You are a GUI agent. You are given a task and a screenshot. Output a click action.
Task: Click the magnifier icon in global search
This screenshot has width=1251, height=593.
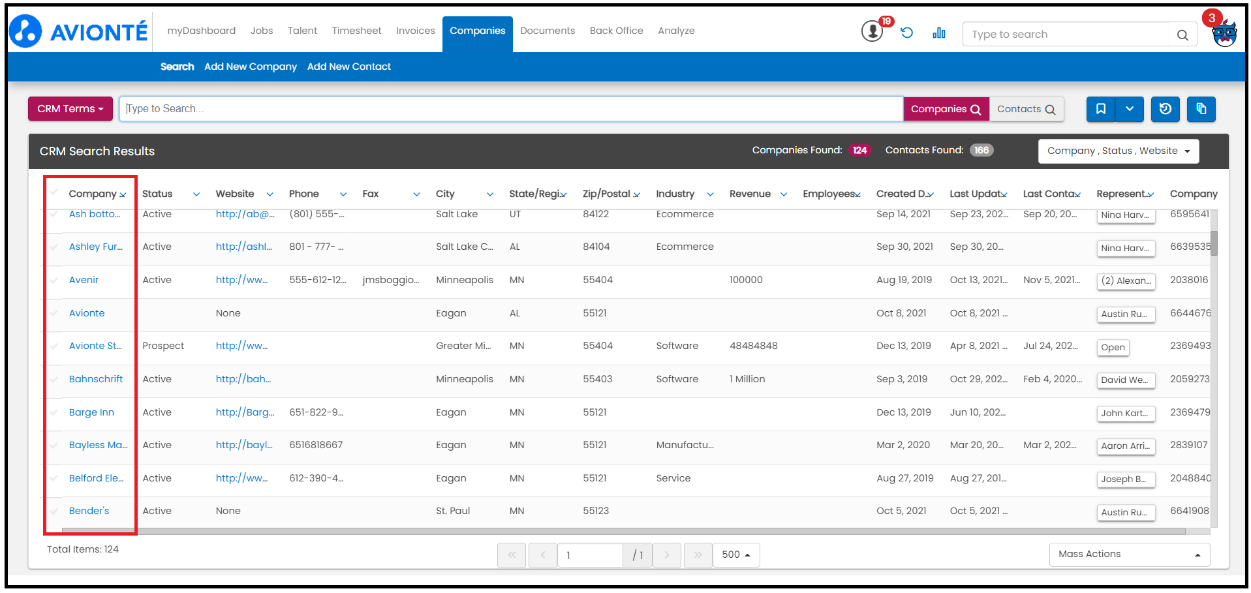(x=1182, y=35)
